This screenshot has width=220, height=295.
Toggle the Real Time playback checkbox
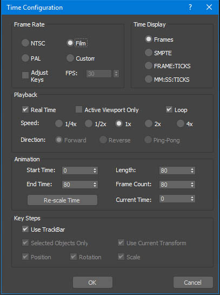(x=25, y=109)
